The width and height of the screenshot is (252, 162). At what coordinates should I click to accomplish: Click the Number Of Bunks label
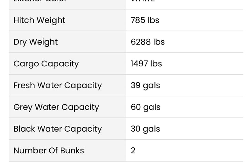(x=49, y=151)
